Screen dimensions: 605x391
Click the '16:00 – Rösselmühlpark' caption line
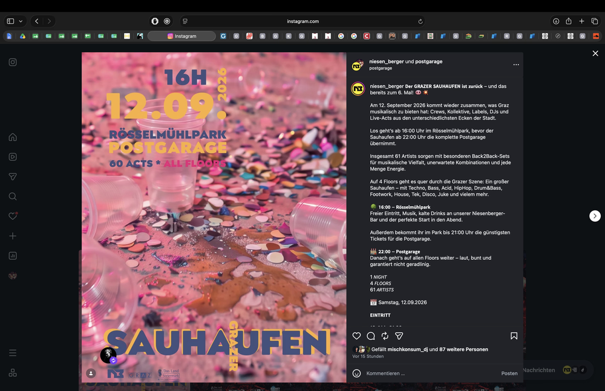coord(400,207)
